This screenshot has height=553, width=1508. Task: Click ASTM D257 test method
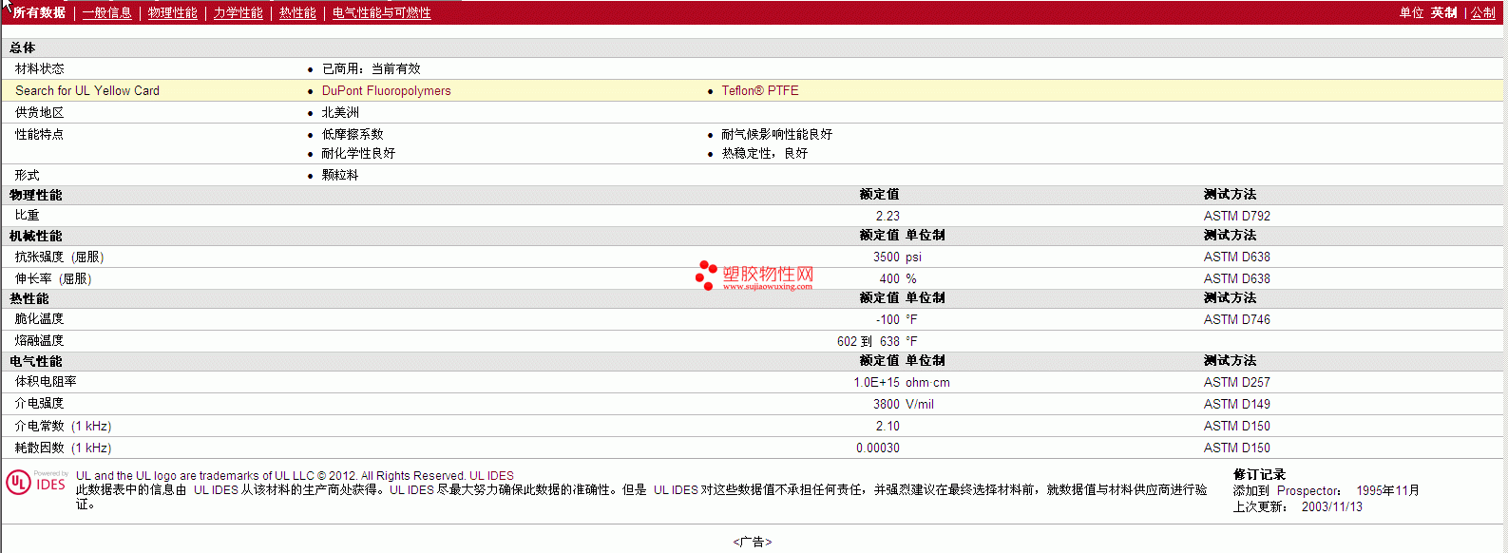(1237, 382)
